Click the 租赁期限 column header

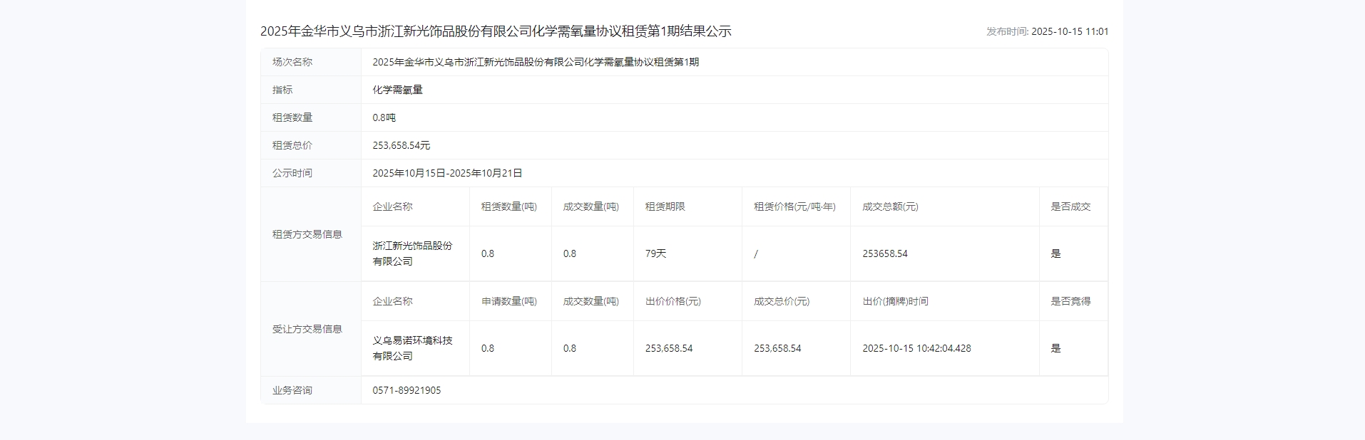[x=665, y=206]
